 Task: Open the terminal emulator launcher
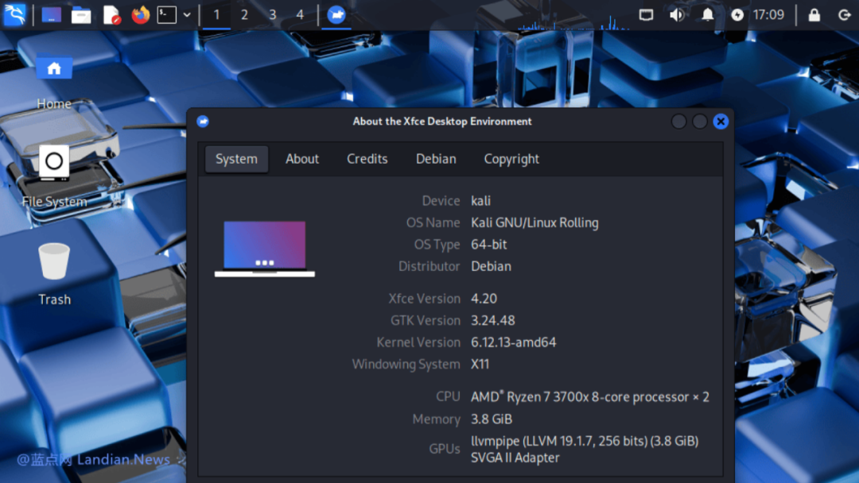tap(166, 15)
